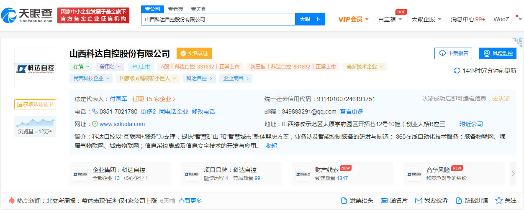The image size is (524, 210).
Task: Download the company report
Action: [x=453, y=53]
